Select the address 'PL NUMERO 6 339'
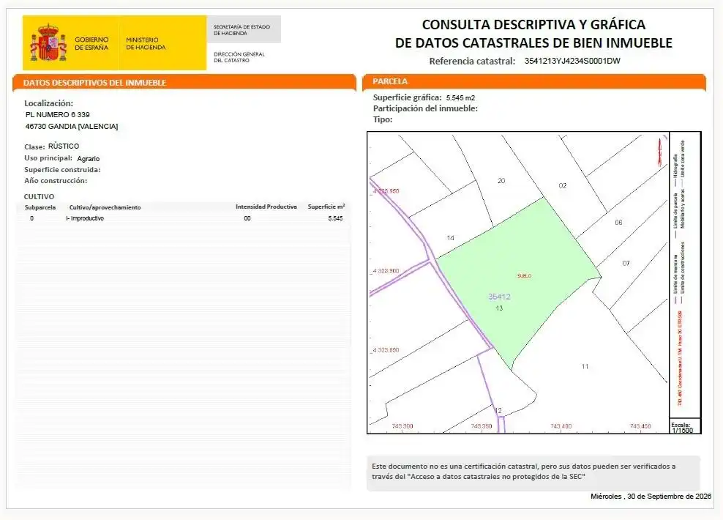Image resolution: width=723 pixels, height=520 pixels. (x=58, y=114)
